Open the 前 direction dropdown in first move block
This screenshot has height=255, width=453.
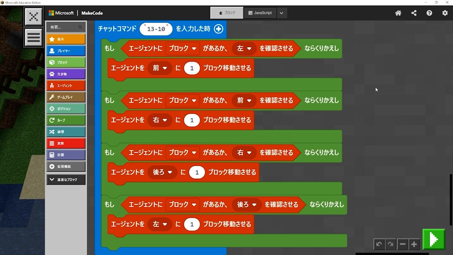pos(160,68)
